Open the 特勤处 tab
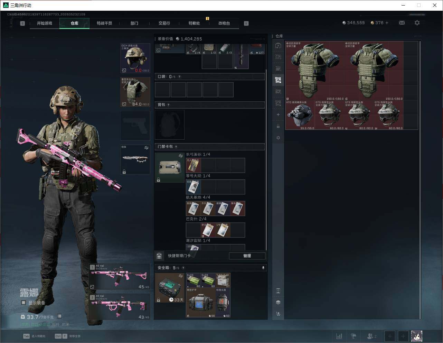The image size is (443, 343). pyautogui.click(x=194, y=23)
